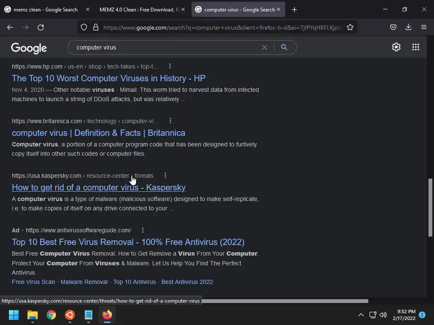Bookmark this page with the star
Viewport: 434px width, 325px height.
(x=350, y=27)
